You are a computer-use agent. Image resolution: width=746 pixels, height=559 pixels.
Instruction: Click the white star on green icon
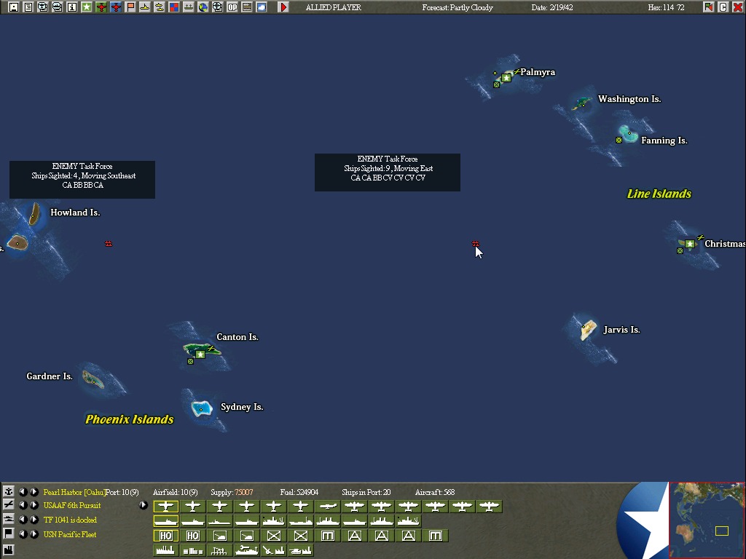(86, 7)
